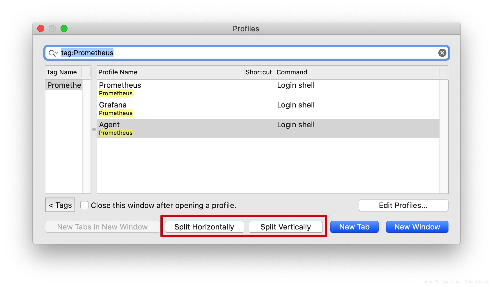This screenshot has width=493, height=287.
Task: Click the search magnifier icon in search field
Action: [52, 53]
